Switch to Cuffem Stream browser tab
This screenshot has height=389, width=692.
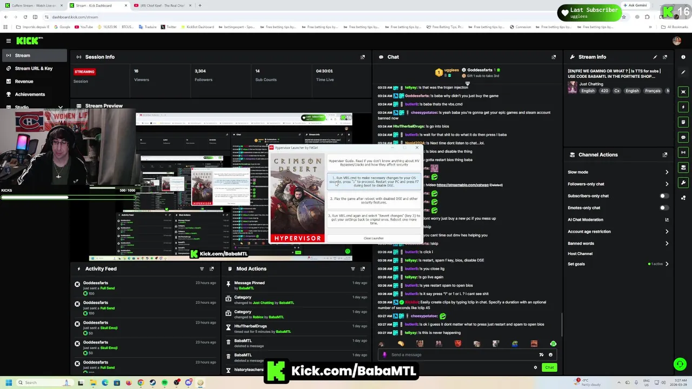tap(33, 5)
